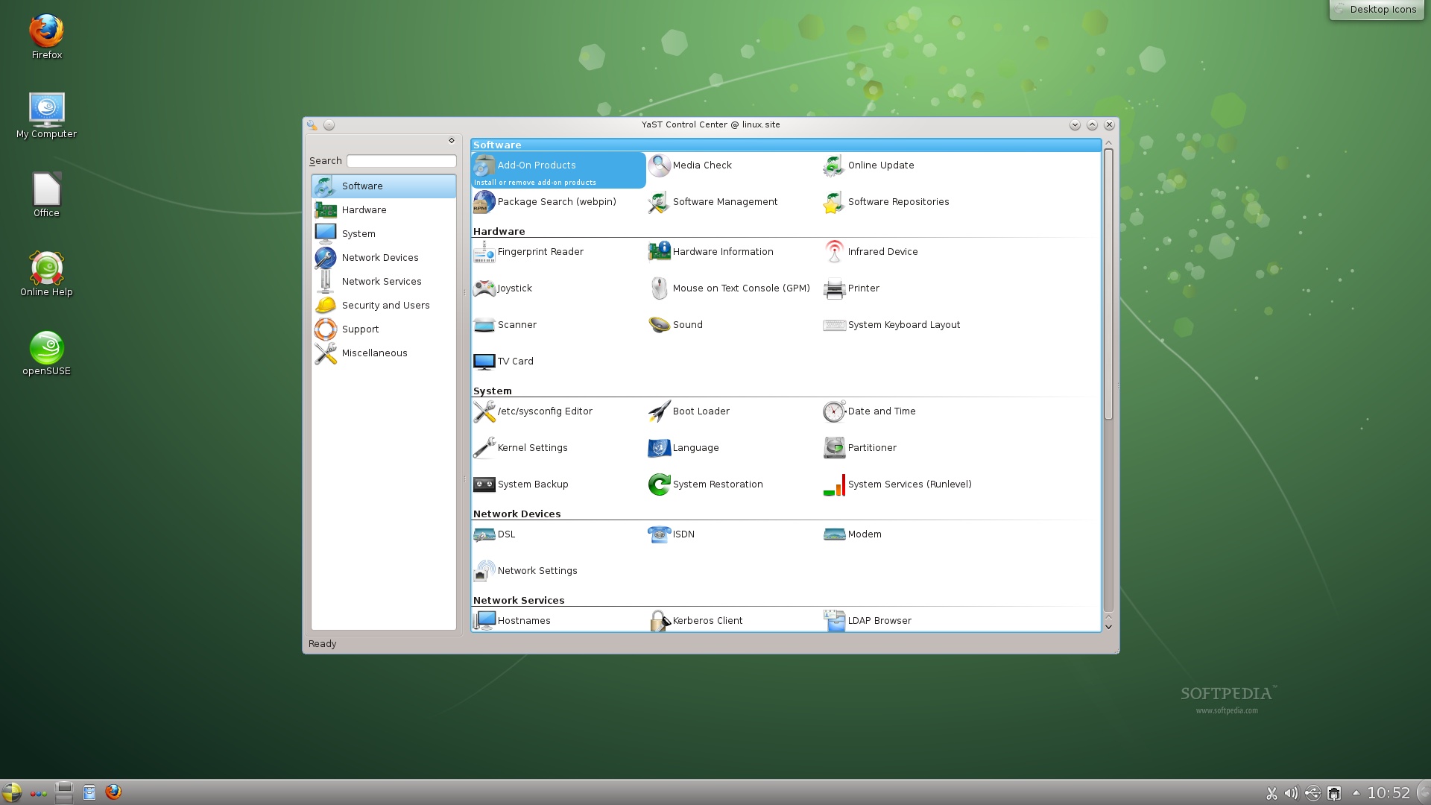Open Joystick configuration
The height and width of the screenshot is (805, 1431).
(x=503, y=288)
